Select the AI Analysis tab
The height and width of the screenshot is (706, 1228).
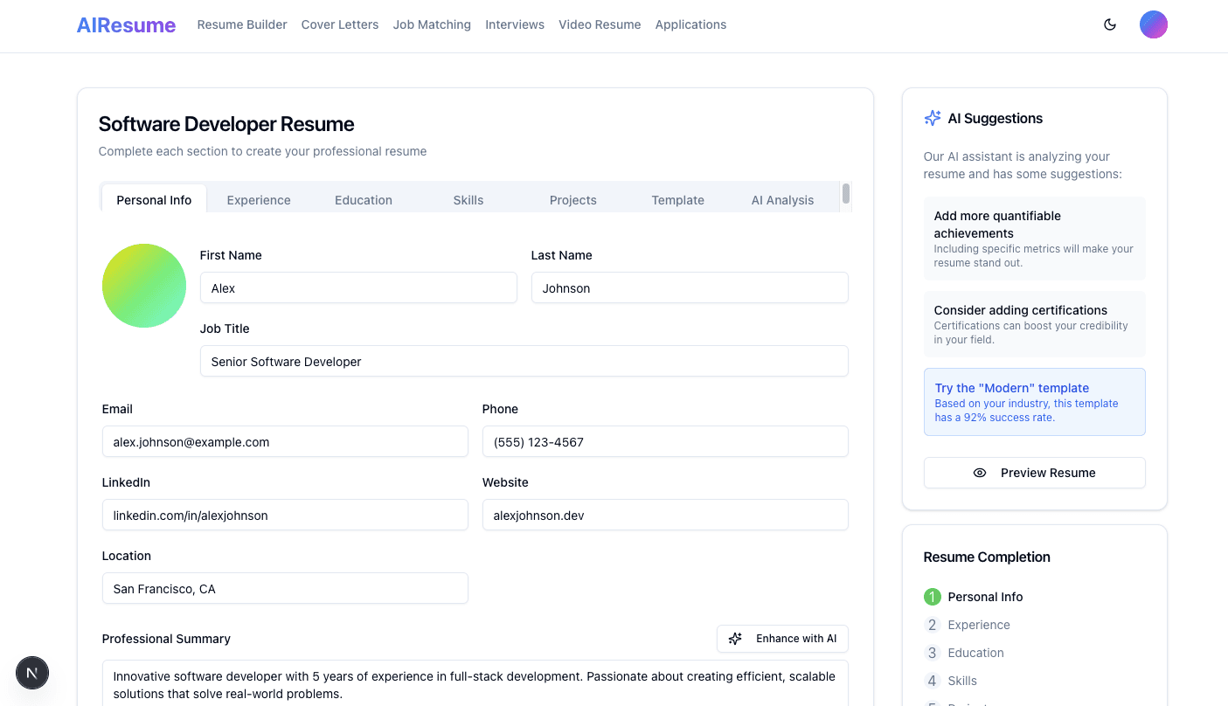pos(781,199)
